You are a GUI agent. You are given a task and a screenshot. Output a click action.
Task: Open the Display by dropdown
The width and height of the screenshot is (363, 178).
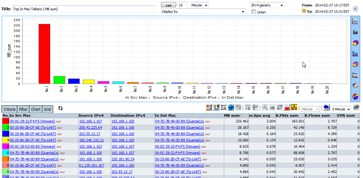coord(203,11)
